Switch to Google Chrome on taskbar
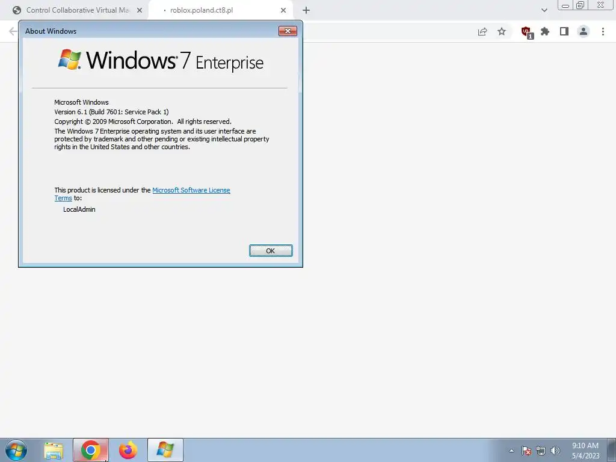616x462 pixels. [x=91, y=450]
